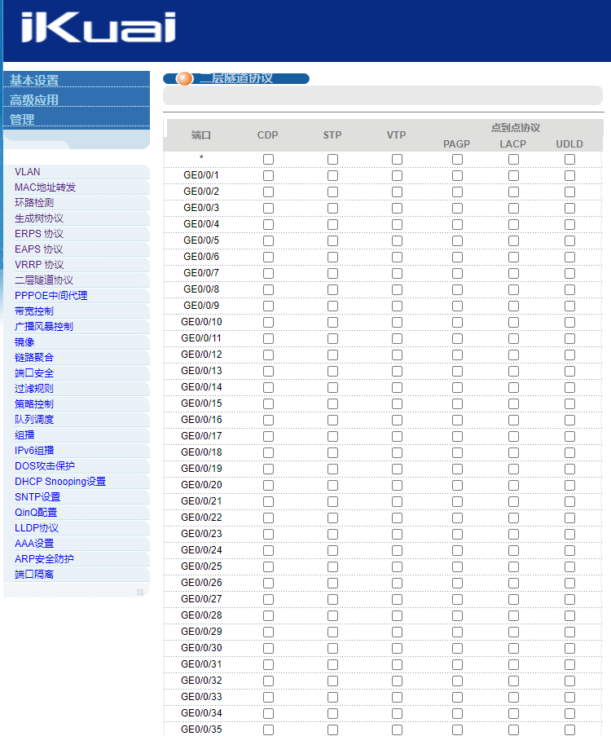Open 端口安全 page

click(34, 373)
